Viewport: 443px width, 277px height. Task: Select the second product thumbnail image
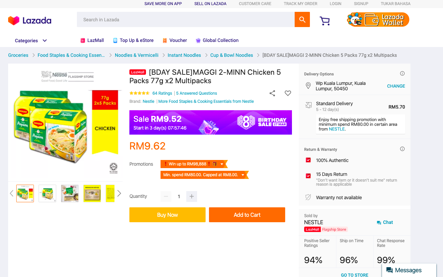click(47, 193)
